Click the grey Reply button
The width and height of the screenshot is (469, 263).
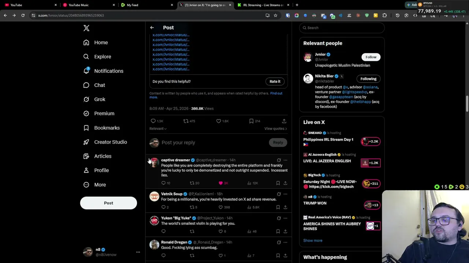click(278, 142)
